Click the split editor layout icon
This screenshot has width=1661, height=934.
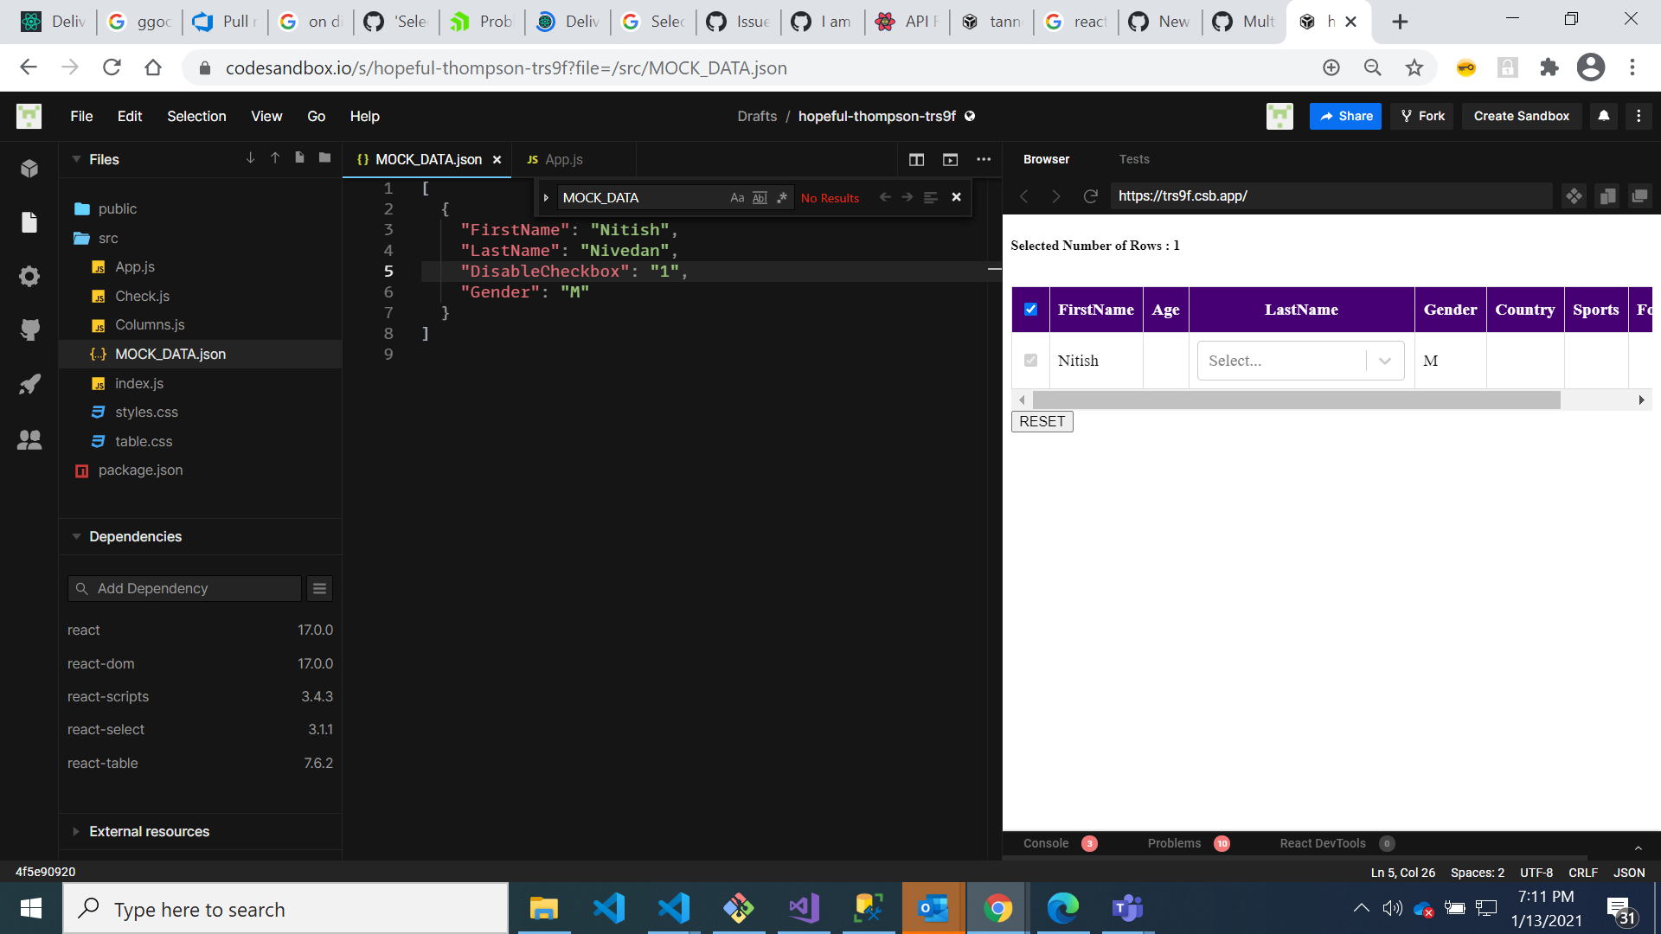(916, 159)
